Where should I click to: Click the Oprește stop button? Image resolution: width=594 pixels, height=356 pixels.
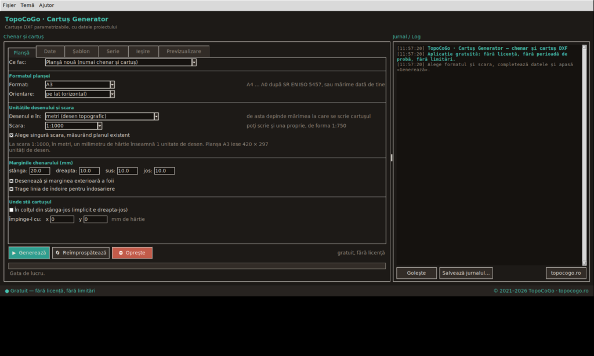tap(132, 253)
